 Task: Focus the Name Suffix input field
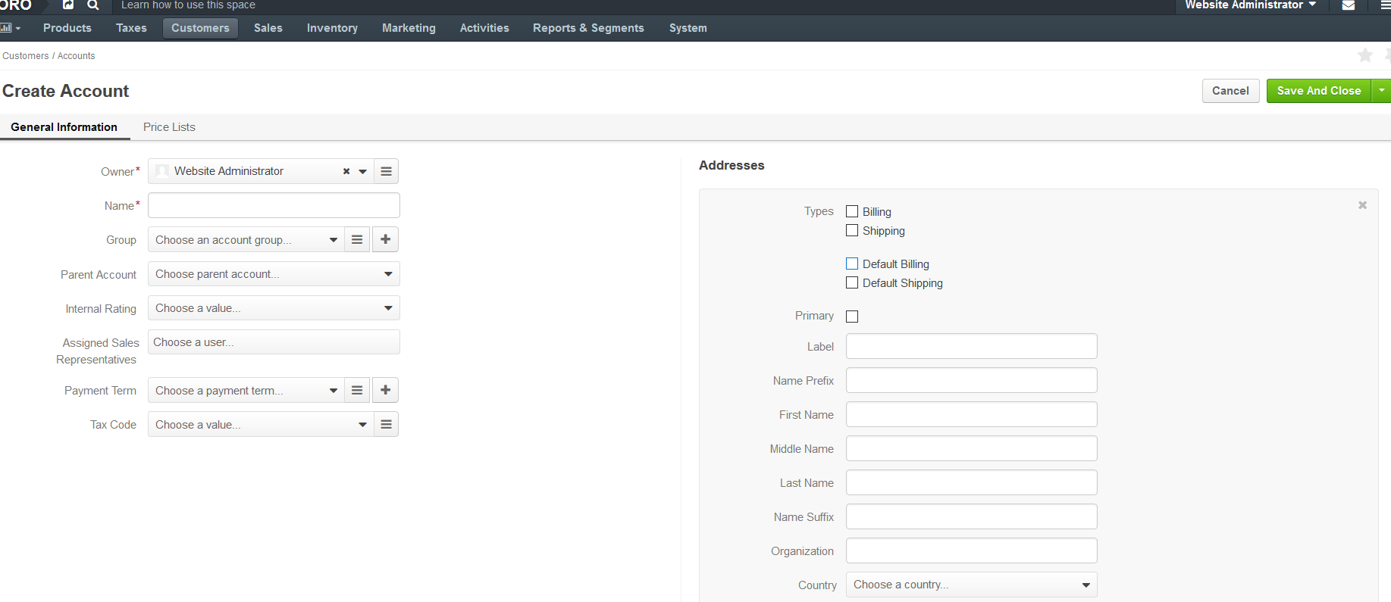tap(971, 516)
